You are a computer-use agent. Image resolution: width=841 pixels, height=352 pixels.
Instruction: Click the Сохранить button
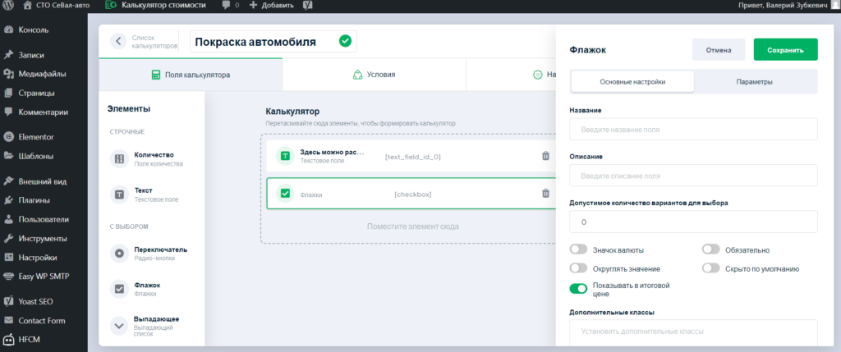click(785, 50)
